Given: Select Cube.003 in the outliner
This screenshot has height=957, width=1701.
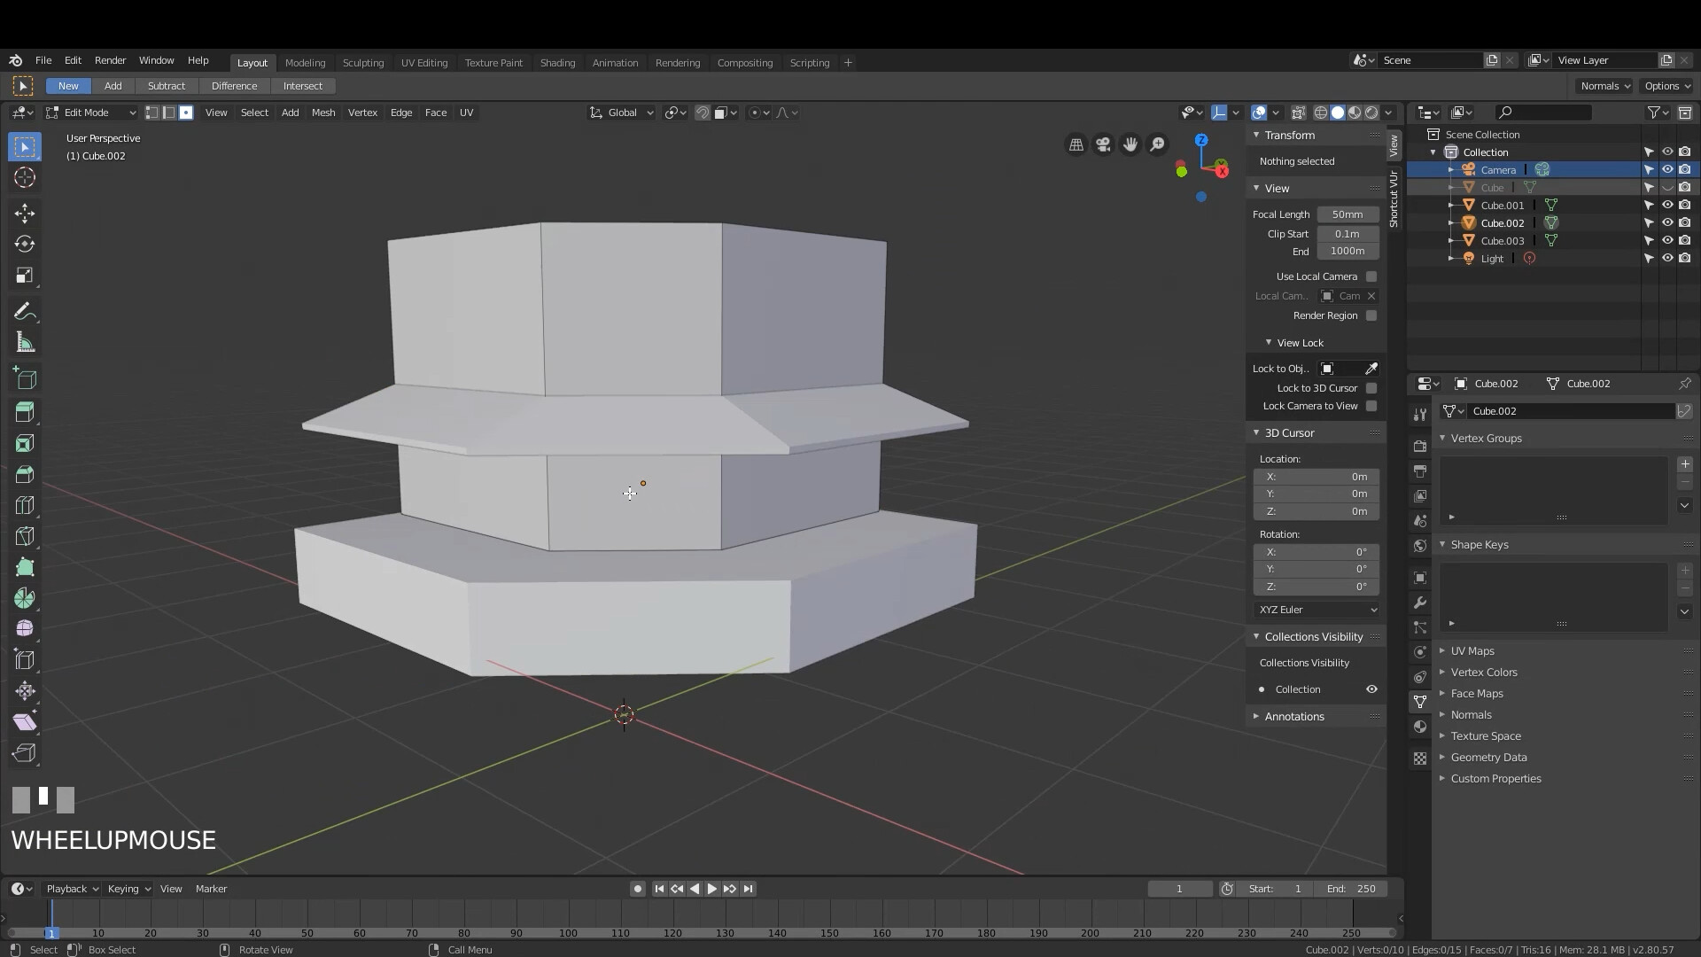Looking at the screenshot, I should point(1502,240).
